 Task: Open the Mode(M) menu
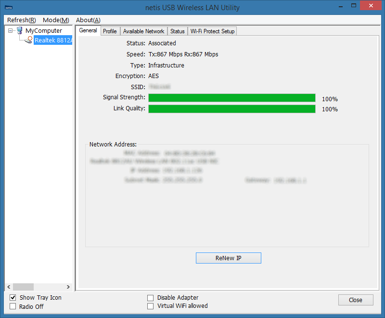[x=56, y=20]
